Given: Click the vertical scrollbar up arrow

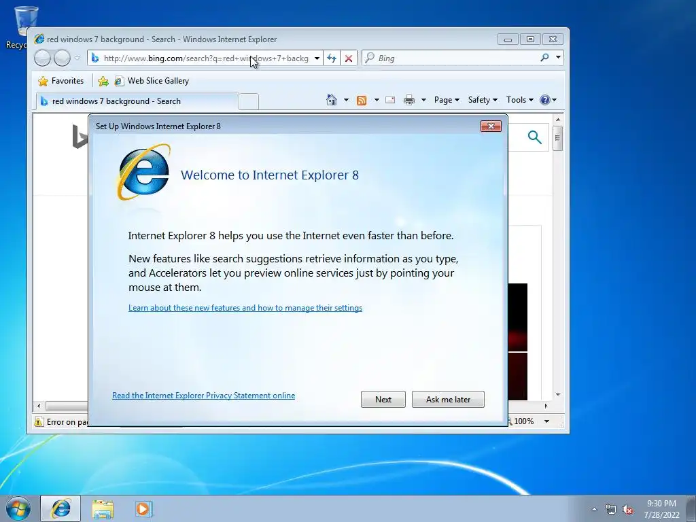Looking at the screenshot, I should pyautogui.click(x=558, y=120).
